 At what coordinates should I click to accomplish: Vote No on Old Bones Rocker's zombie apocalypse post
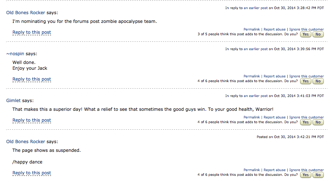(x=318, y=35)
